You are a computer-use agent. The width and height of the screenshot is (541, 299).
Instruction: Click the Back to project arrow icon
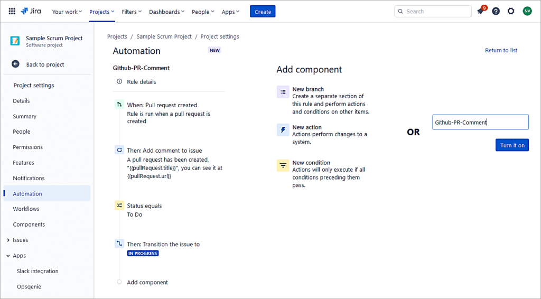click(16, 64)
